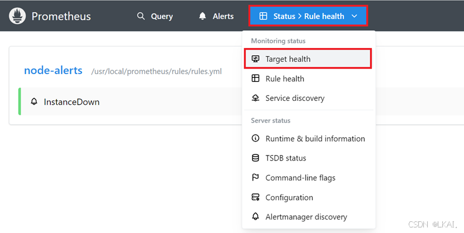Open Command-line flags page

[x=309, y=178]
